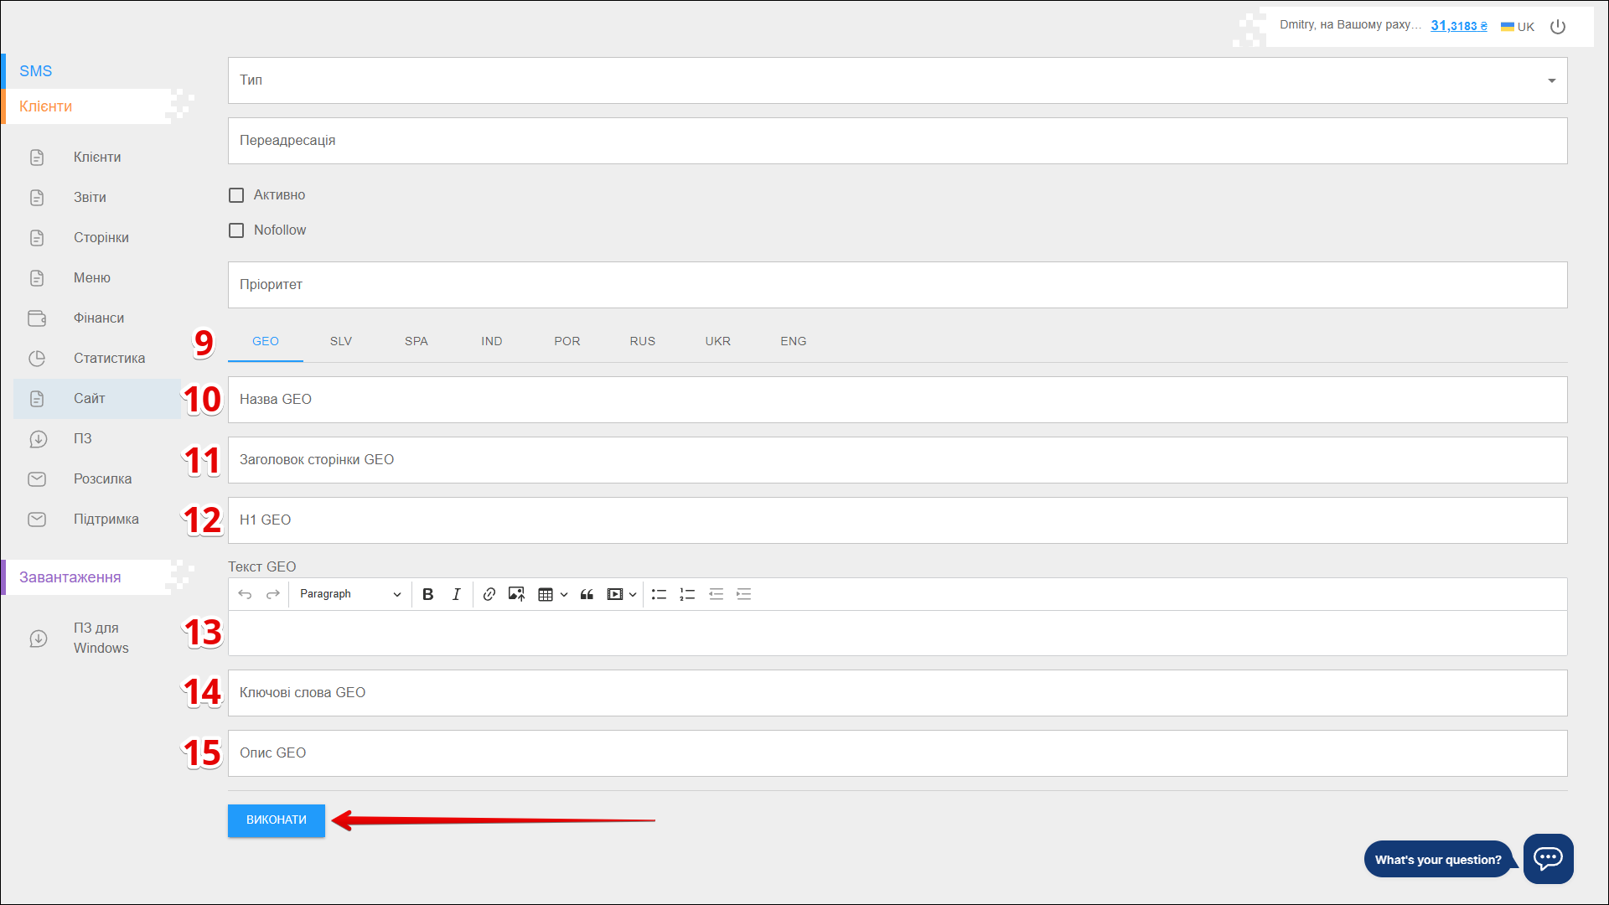Open the Тип dropdown
Screen dimensions: 1609x905
897,80
